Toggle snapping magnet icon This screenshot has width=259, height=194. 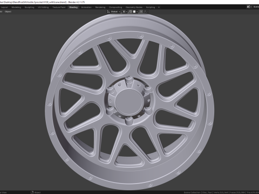[x=131, y=12]
